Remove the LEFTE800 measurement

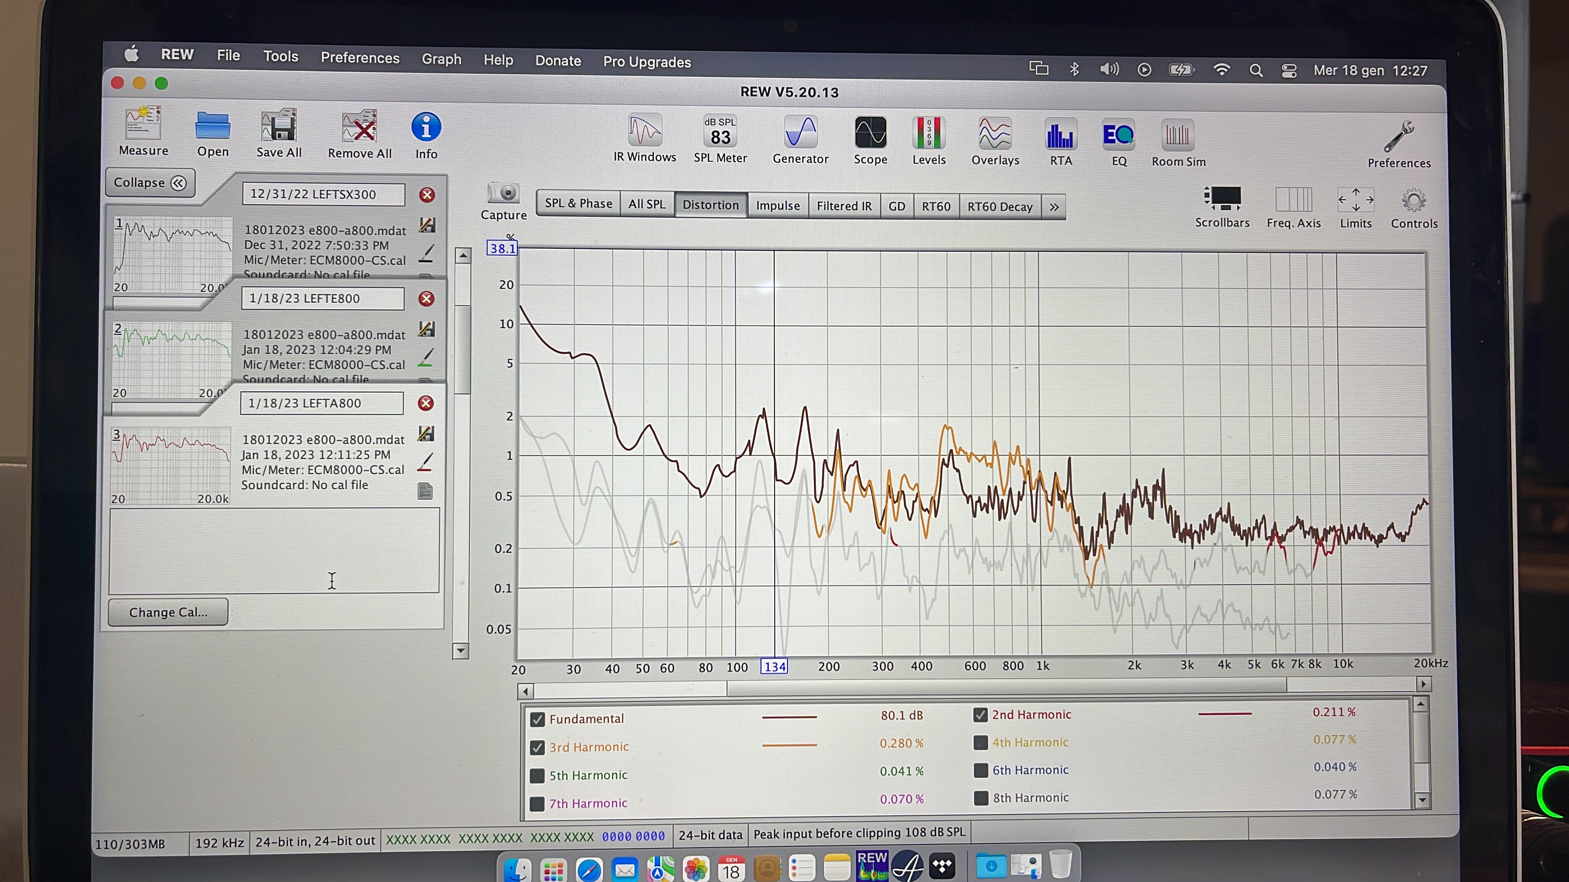click(x=426, y=299)
